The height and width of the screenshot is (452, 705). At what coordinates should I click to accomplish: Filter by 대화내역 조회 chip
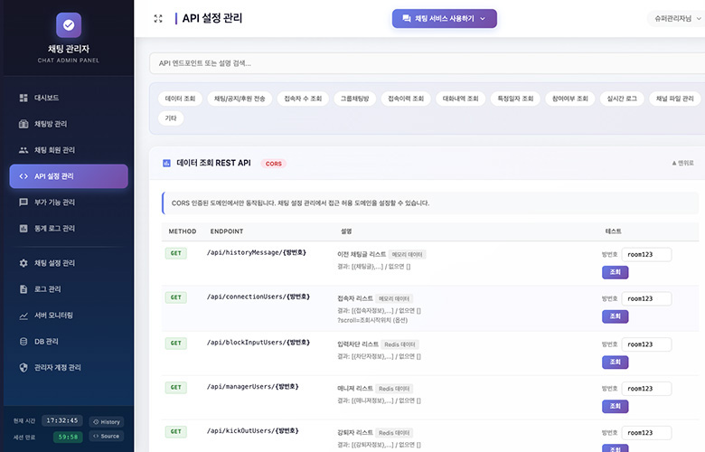(x=460, y=99)
